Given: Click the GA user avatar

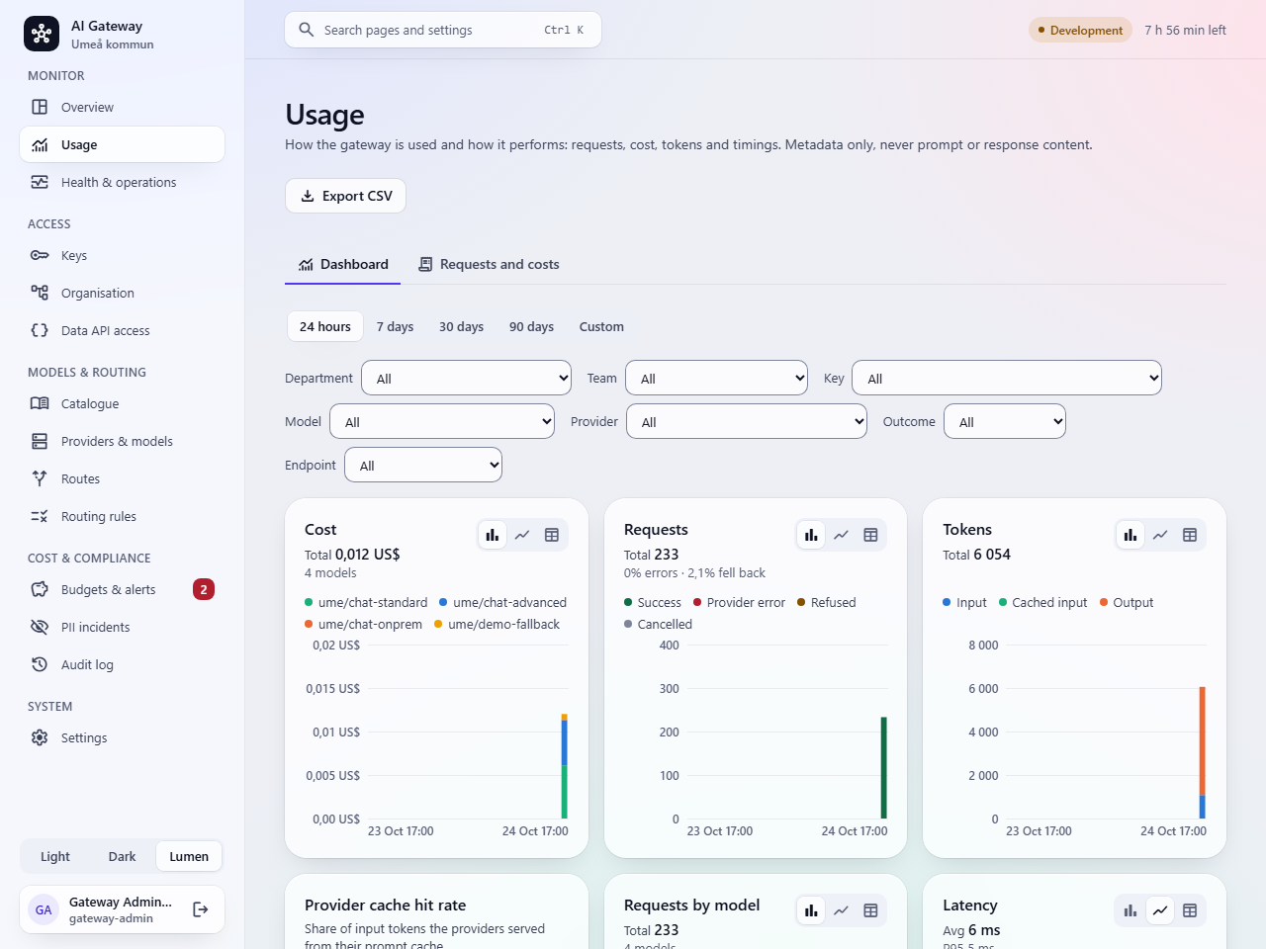Looking at the screenshot, I should tap(44, 909).
